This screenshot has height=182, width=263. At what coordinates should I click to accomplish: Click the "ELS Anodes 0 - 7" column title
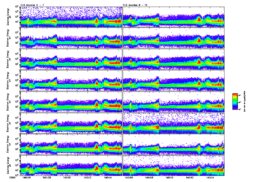click(32, 5)
